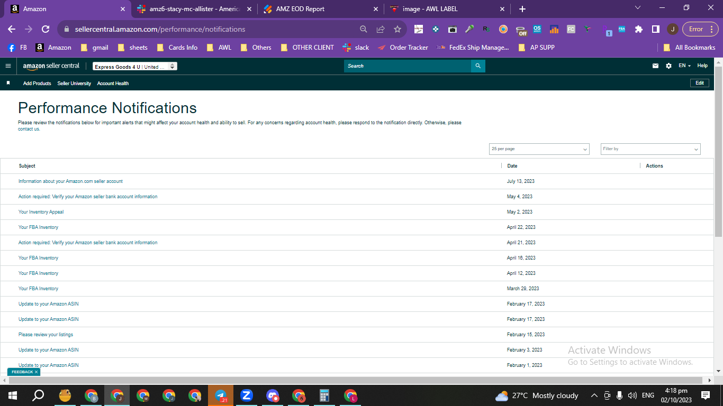Open the EN language dropdown
Screen dimensions: 723x406
[x=684, y=66]
